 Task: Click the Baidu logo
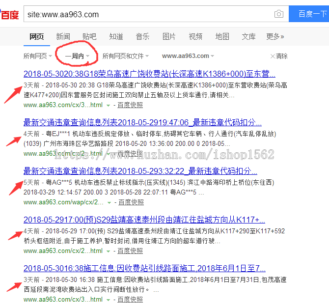tap(9, 14)
